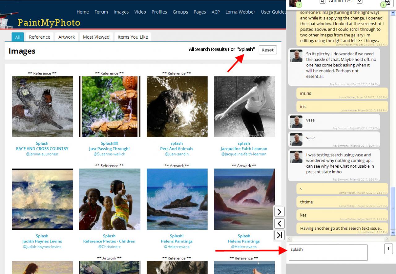The width and height of the screenshot is (396, 274).
Task: Visit @Christine-c profile link
Action: coord(109,247)
